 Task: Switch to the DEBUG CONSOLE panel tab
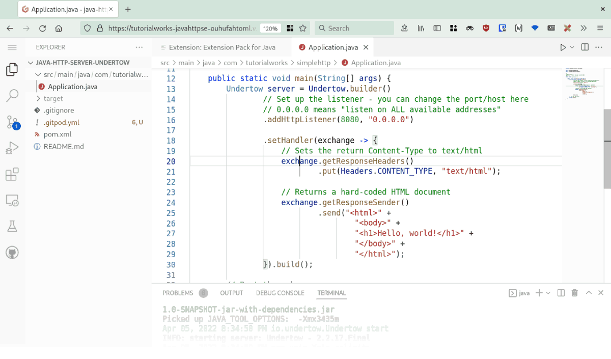(280, 293)
